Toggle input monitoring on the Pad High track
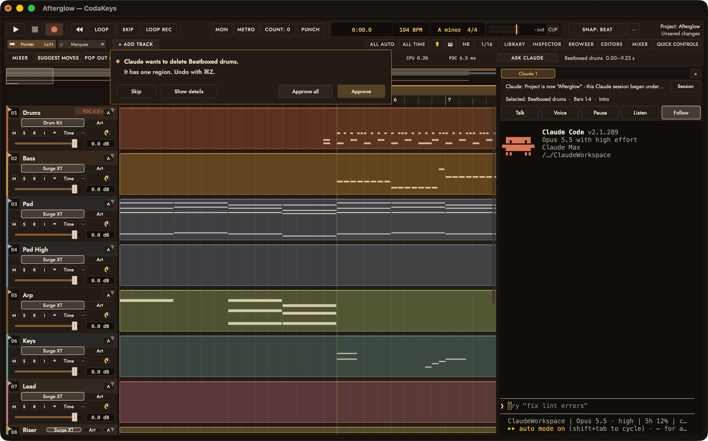The height and width of the screenshot is (441, 708). (45, 270)
